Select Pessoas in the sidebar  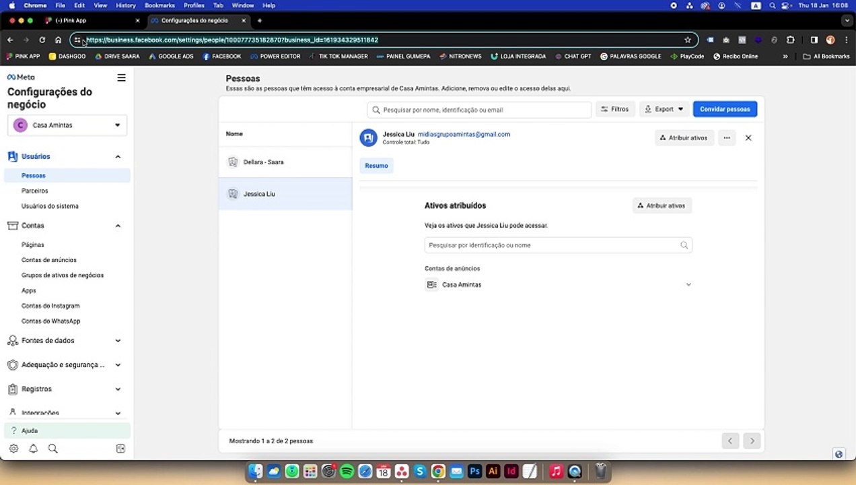click(x=67, y=175)
